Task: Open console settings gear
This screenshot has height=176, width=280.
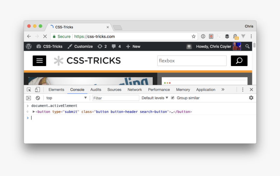Action: tap(251, 98)
